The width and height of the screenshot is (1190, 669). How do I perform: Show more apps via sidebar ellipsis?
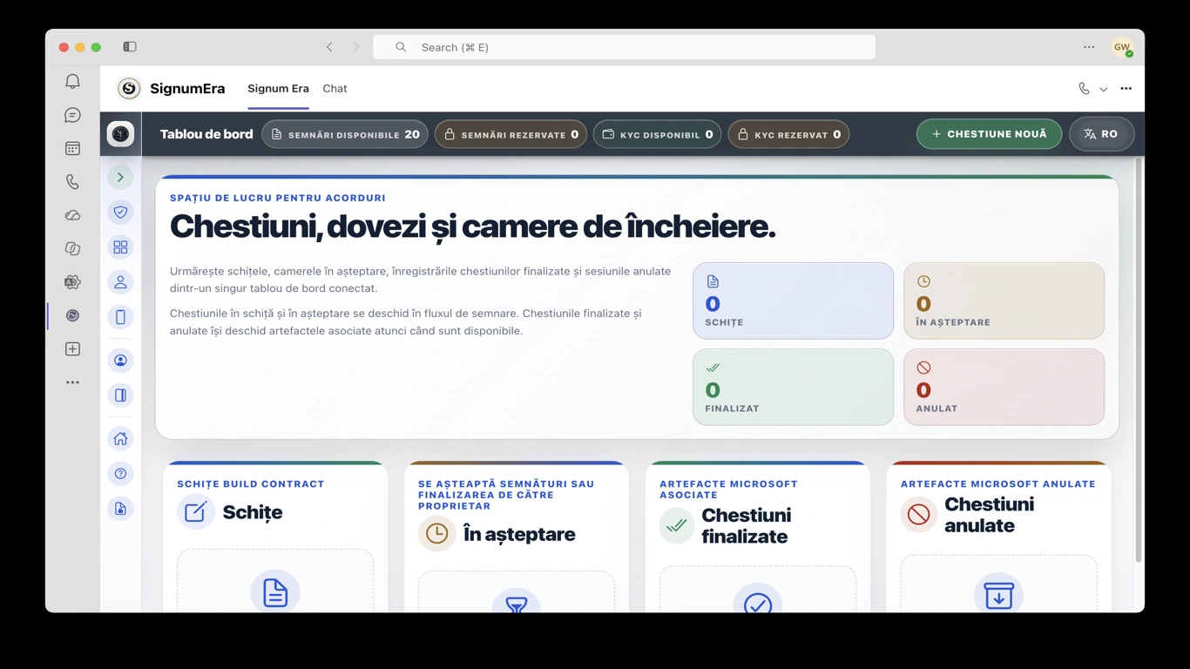tap(72, 382)
